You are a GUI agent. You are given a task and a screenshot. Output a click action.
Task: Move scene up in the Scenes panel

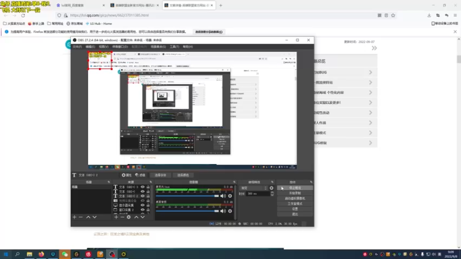[x=88, y=217]
